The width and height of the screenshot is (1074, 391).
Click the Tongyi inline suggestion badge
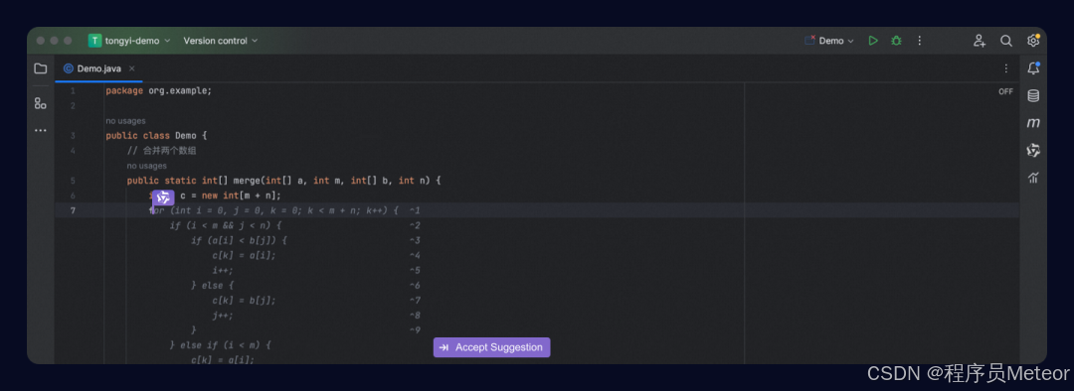[163, 197]
